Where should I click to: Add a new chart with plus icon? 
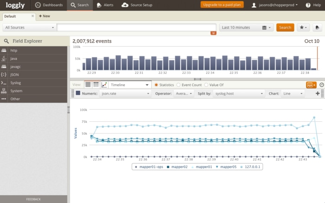coord(318,93)
